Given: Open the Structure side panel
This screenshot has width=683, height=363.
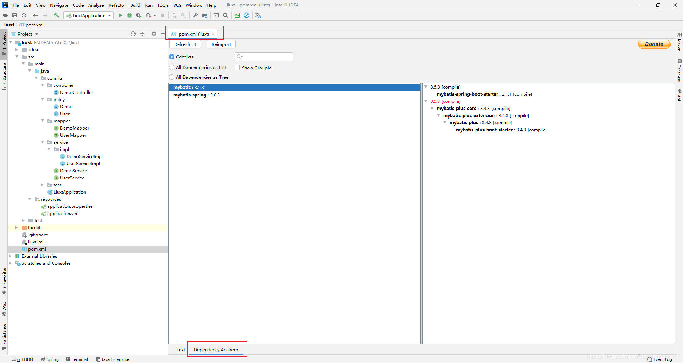Looking at the screenshot, I should point(4,76).
